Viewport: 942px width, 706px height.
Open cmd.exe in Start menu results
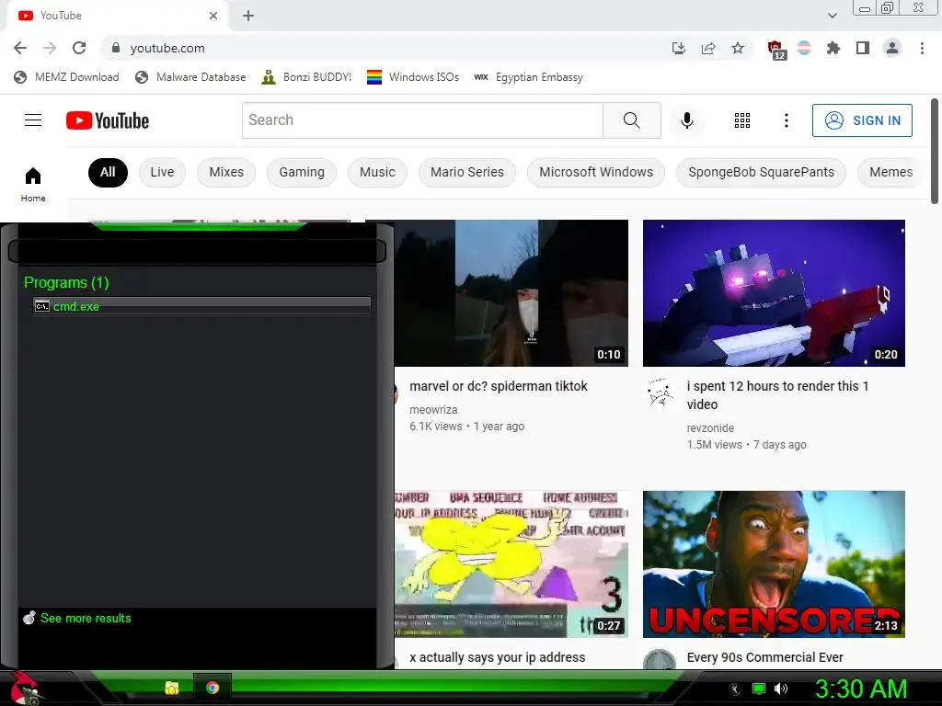(201, 306)
